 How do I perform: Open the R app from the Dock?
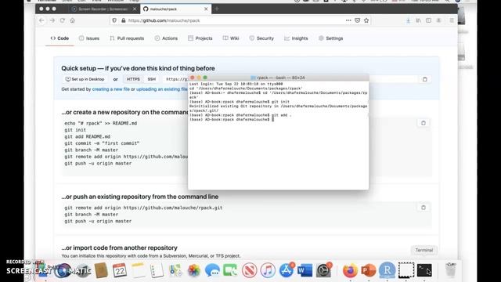(x=387, y=270)
